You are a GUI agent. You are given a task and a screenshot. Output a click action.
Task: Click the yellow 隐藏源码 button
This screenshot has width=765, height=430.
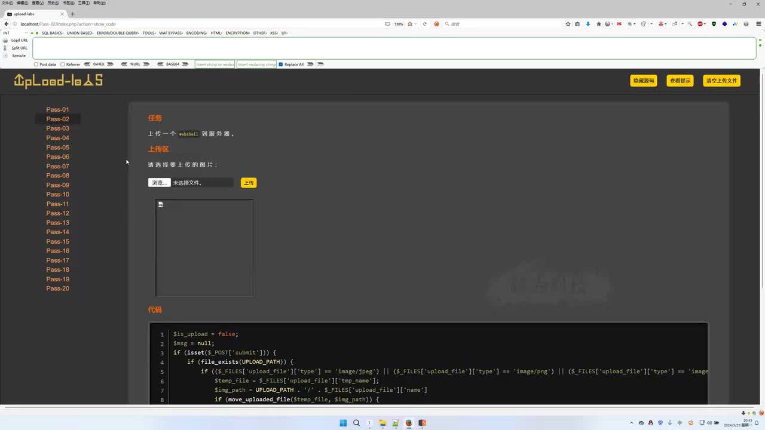click(644, 81)
